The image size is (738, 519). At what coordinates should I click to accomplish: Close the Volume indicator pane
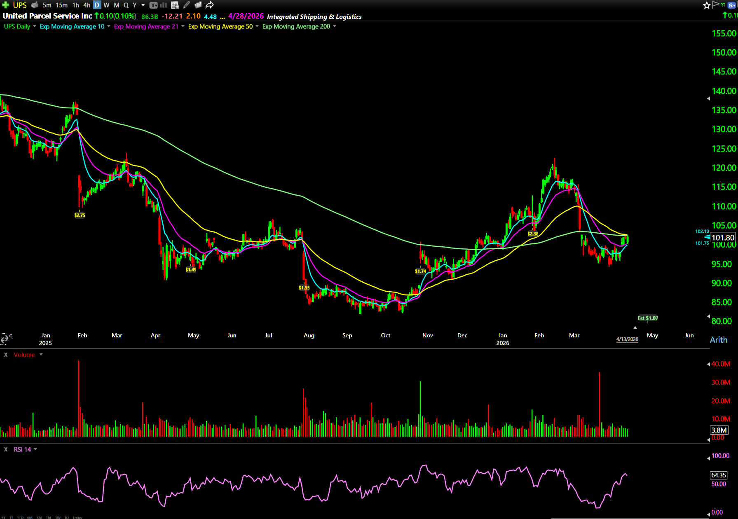pyautogui.click(x=6, y=355)
